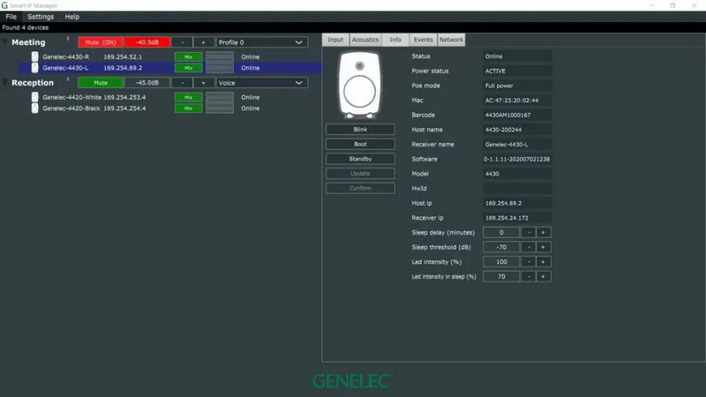Click the Barcode value 4430AM1000167
This screenshot has height=397, width=706.
(517, 115)
